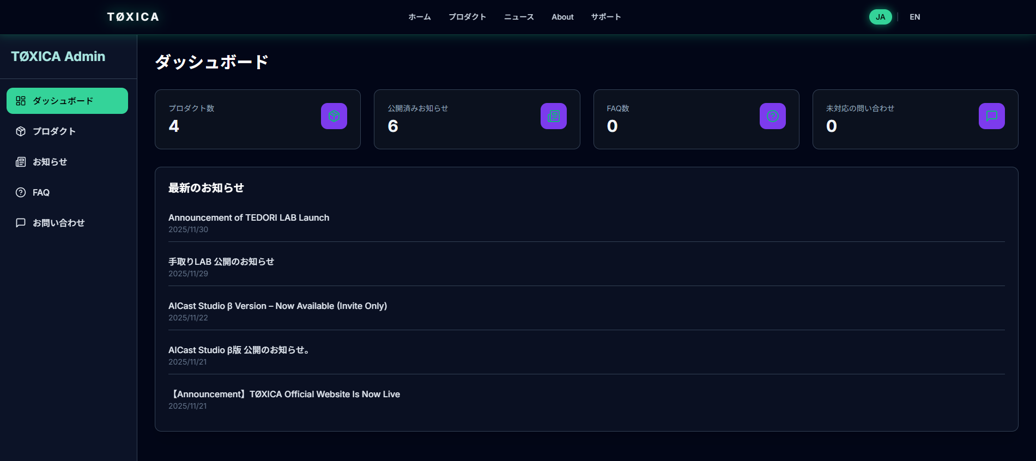This screenshot has height=461, width=1036.
Task: Click the sidebar お知らせ newspaper icon
Action: (21, 162)
